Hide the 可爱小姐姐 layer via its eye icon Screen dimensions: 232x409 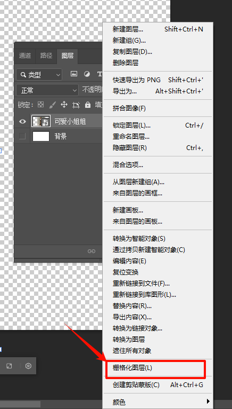(23, 121)
